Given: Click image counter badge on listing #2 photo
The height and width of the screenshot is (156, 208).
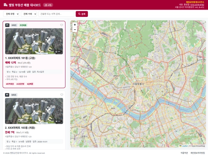Looking at the screenshot, I should point(58,121).
